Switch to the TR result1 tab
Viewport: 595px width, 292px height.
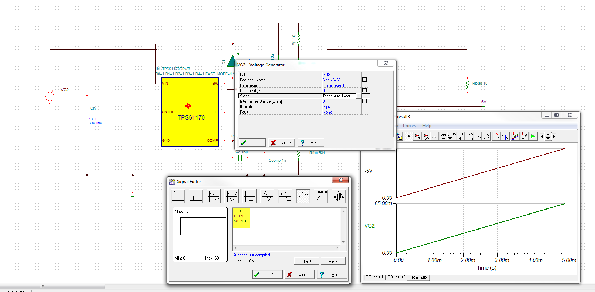[375, 277]
